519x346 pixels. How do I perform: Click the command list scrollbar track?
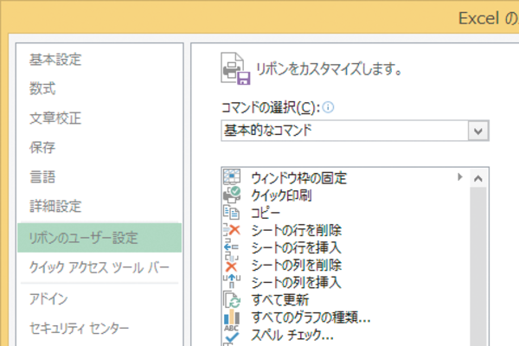click(x=478, y=266)
